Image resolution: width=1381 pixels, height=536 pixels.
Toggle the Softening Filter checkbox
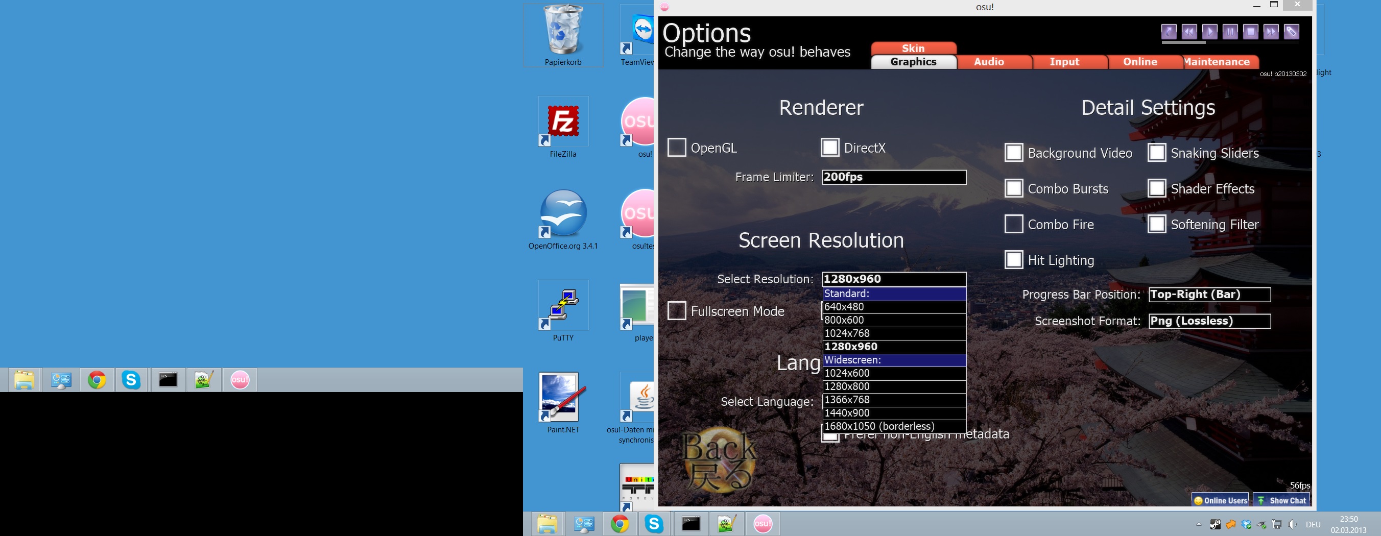[x=1157, y=224]
